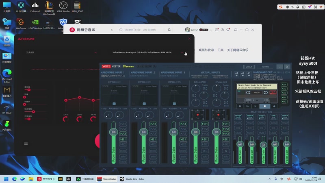Viewport: 325px width, 183px height.
Task: Toggle B1 bus on Hardware Input 1 strip
Action: [x=123, y=139]
